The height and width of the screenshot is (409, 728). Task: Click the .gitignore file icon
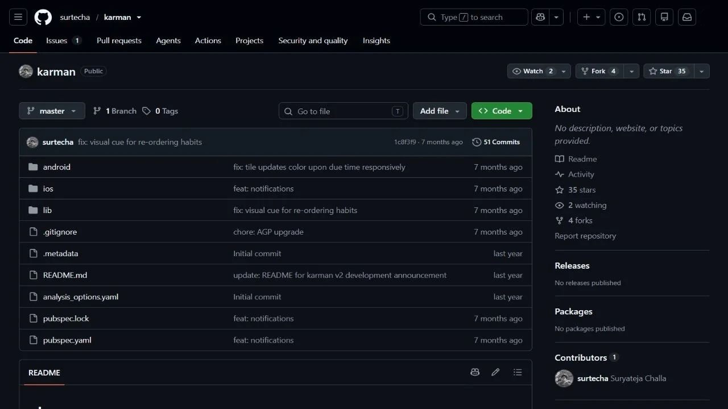[33, 232]
